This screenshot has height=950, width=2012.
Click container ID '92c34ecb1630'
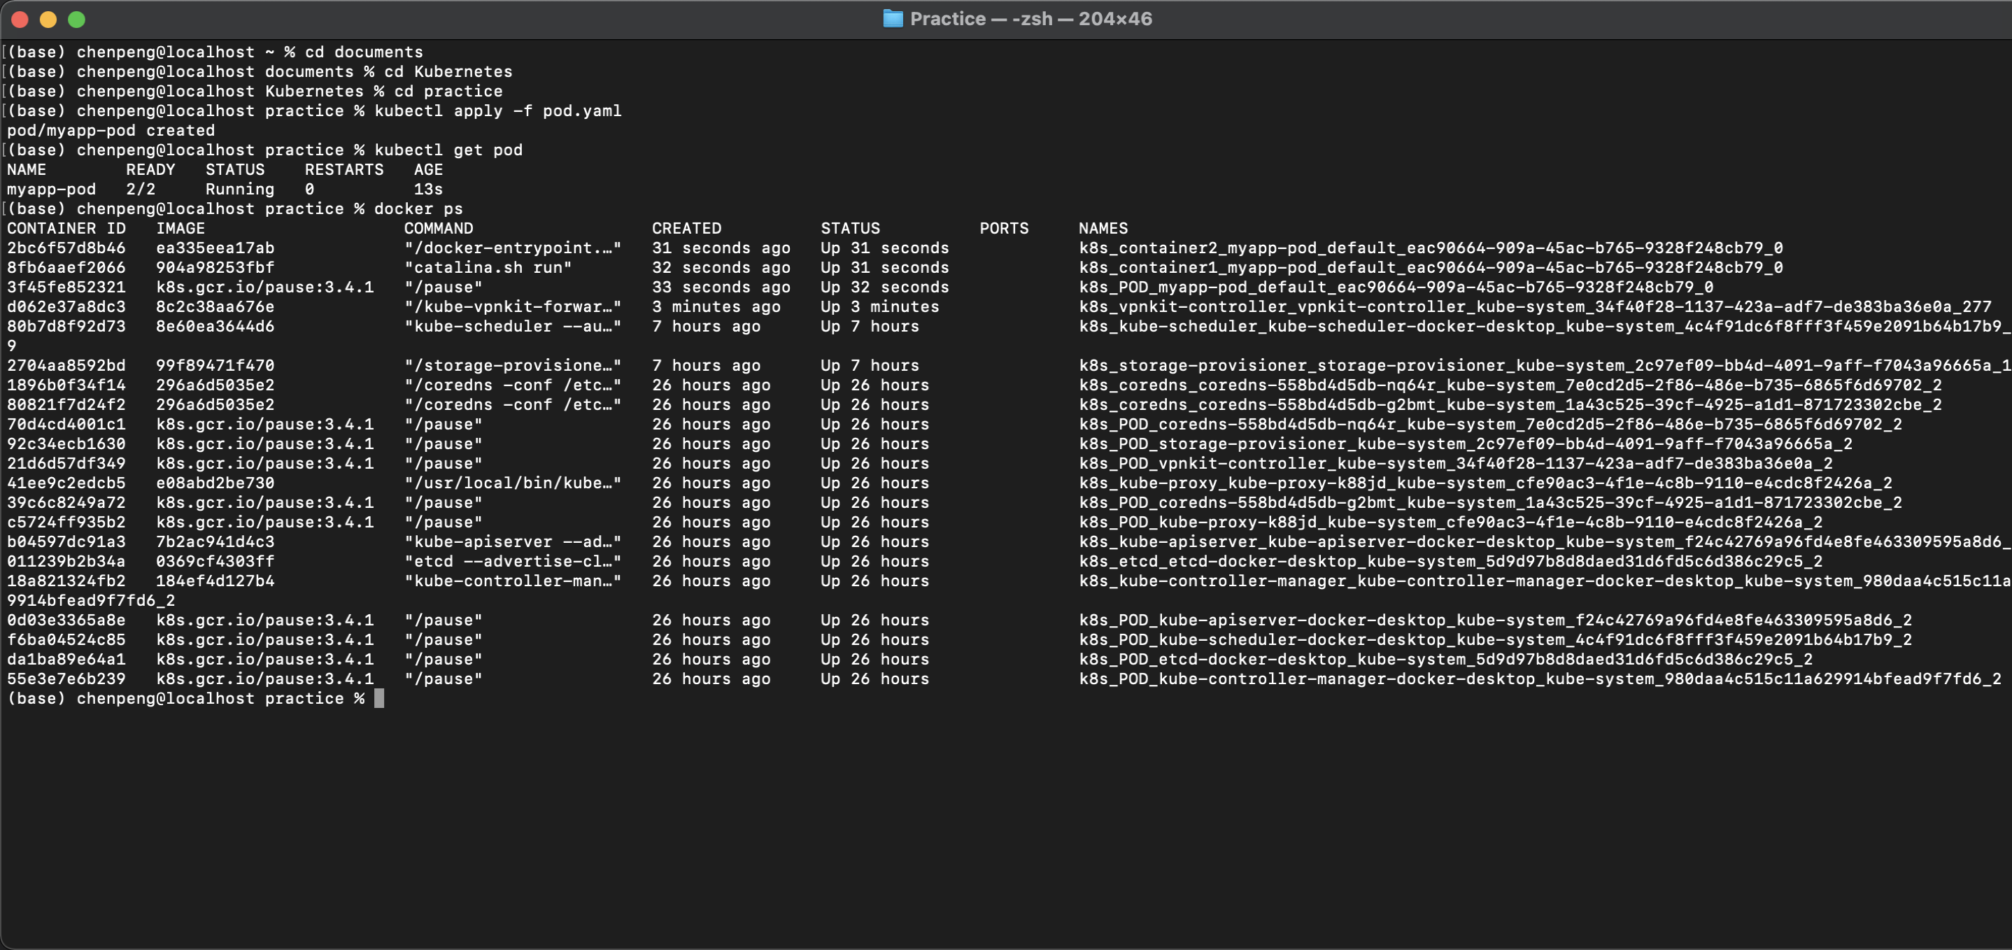[66, 443]
